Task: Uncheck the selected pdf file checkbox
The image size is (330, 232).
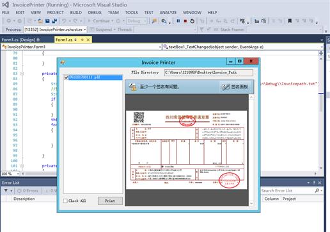Action: click(66, 78)
